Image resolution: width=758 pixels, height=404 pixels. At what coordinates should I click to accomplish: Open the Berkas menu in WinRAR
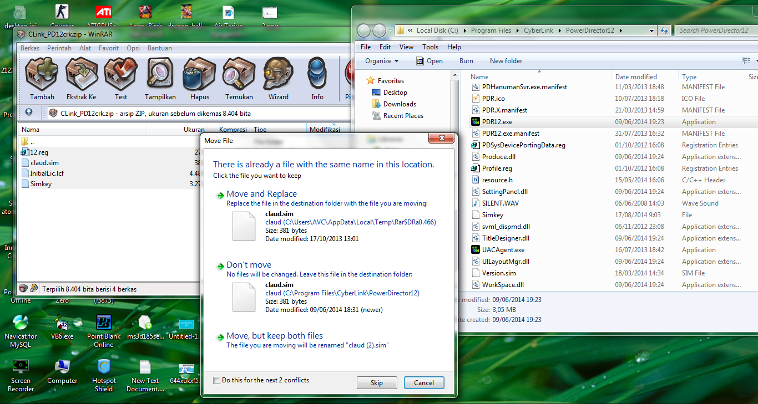point(30,48)
